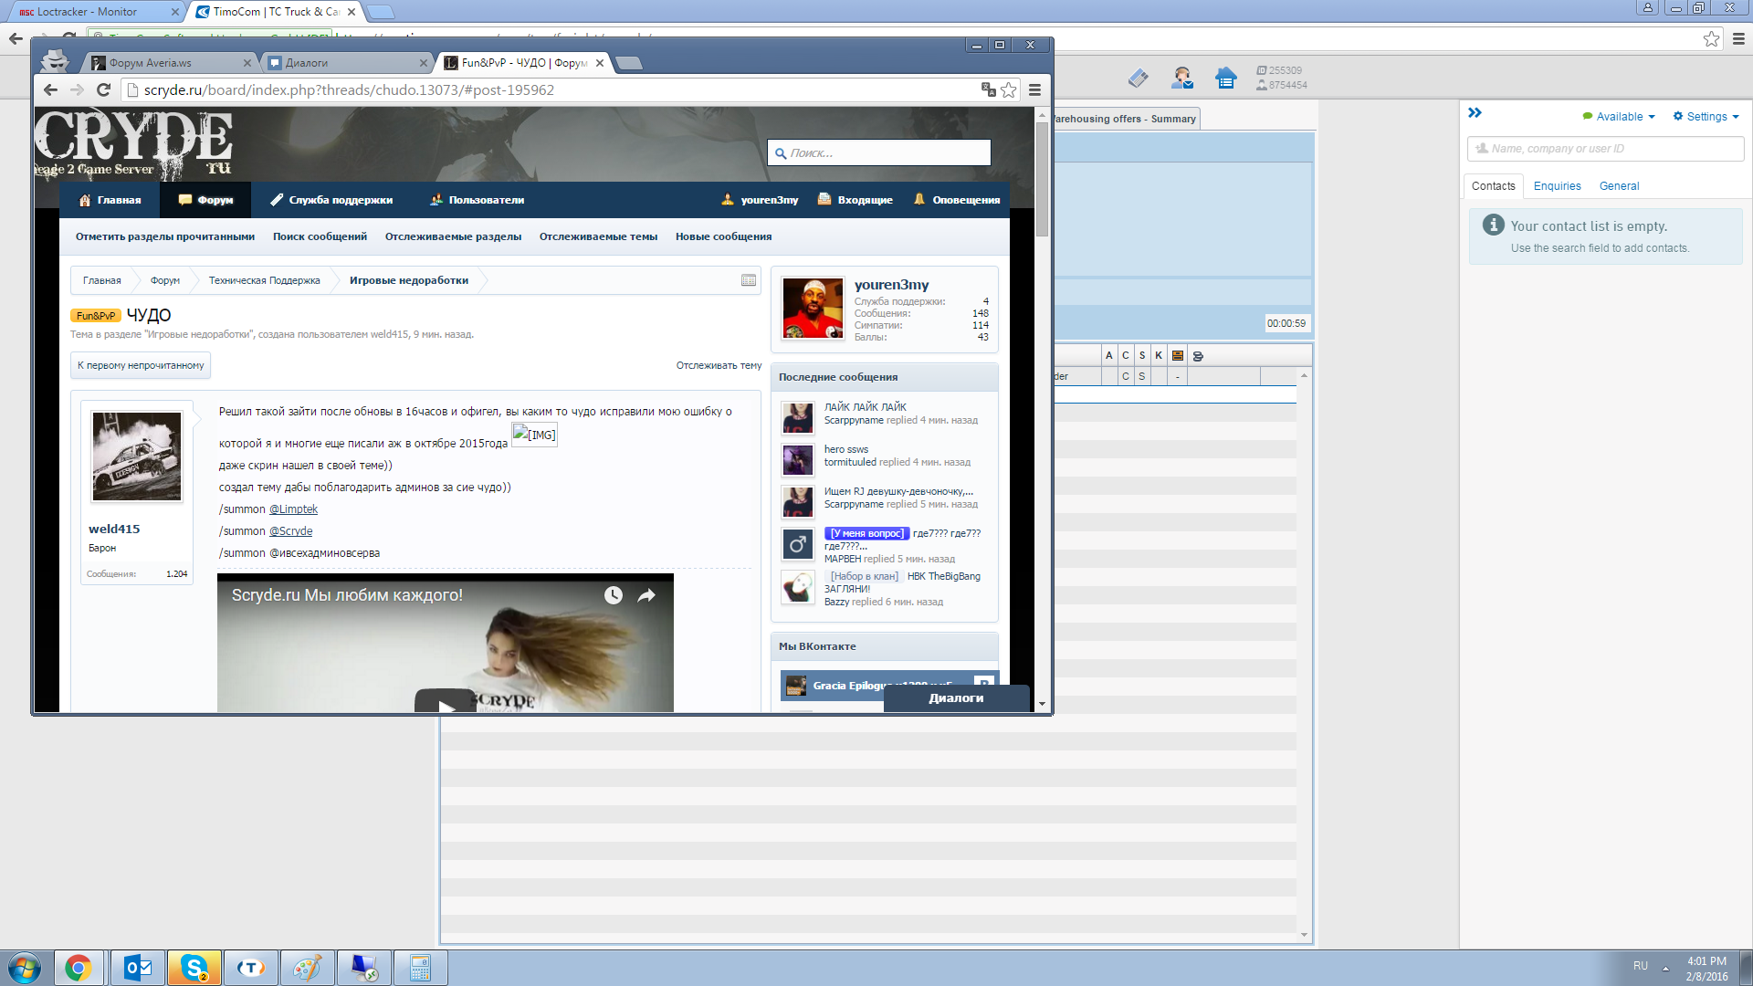Switch to the Enquiries tab

[x=1557, y=186]
